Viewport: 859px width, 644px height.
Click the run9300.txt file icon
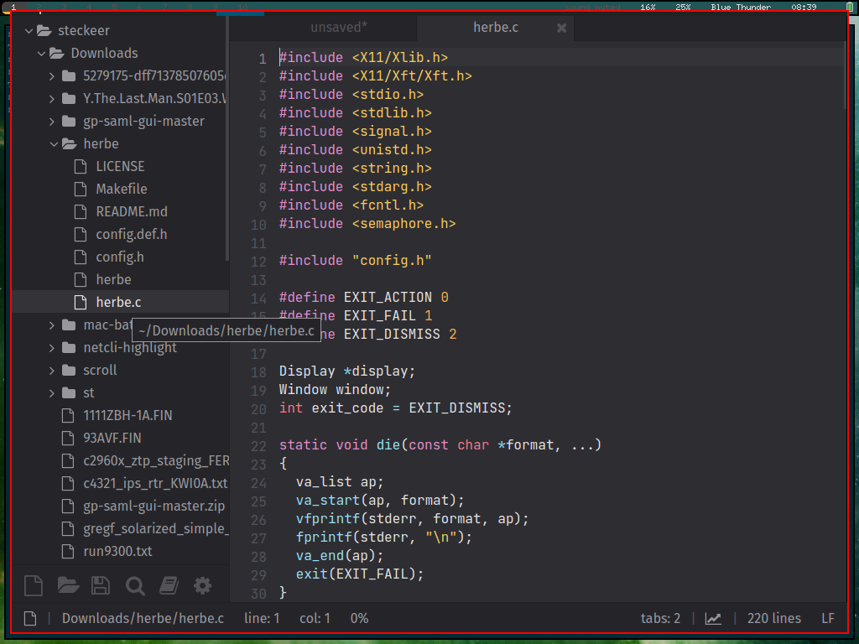[68, 552]
